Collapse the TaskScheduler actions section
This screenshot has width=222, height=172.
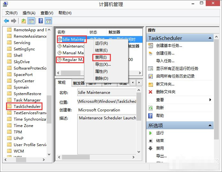tap(210, 38)
